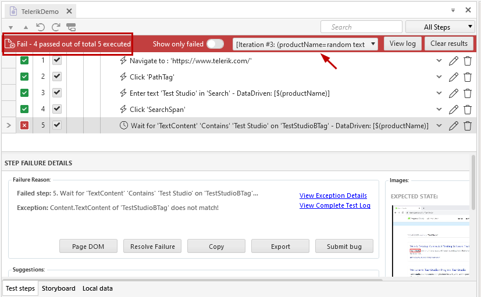The height and width of the screenshot is (297, 481).
Task: Edit step 3 Enter text in 'Search'
Action: point(454,93)
